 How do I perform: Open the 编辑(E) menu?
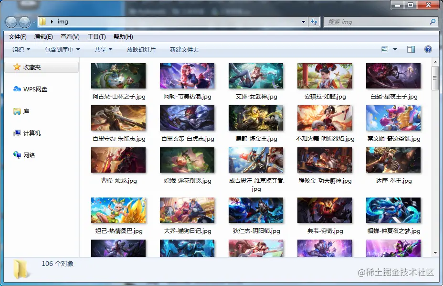coord(43,37)
